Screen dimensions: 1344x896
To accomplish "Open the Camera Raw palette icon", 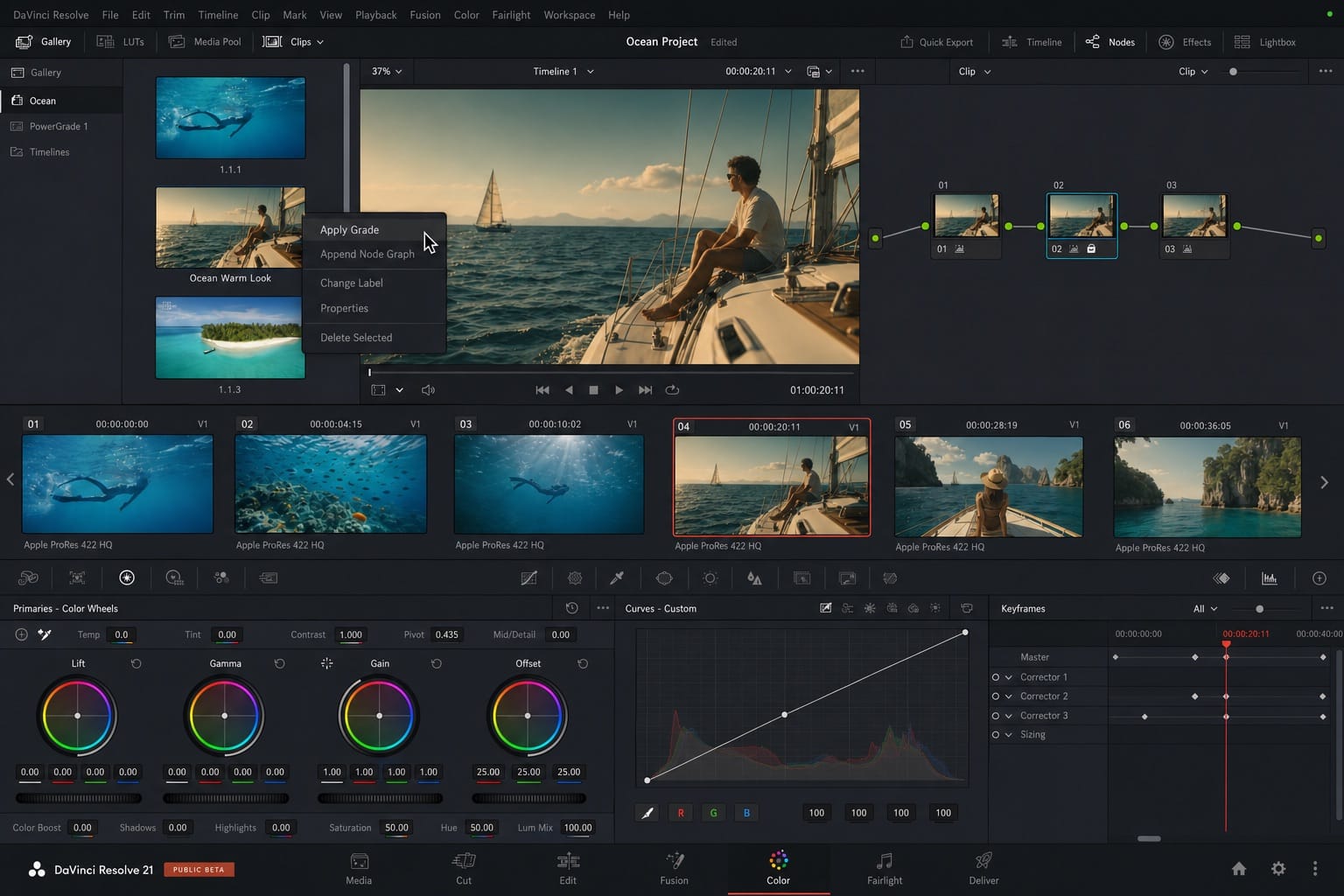I will (x=28, y=577).
